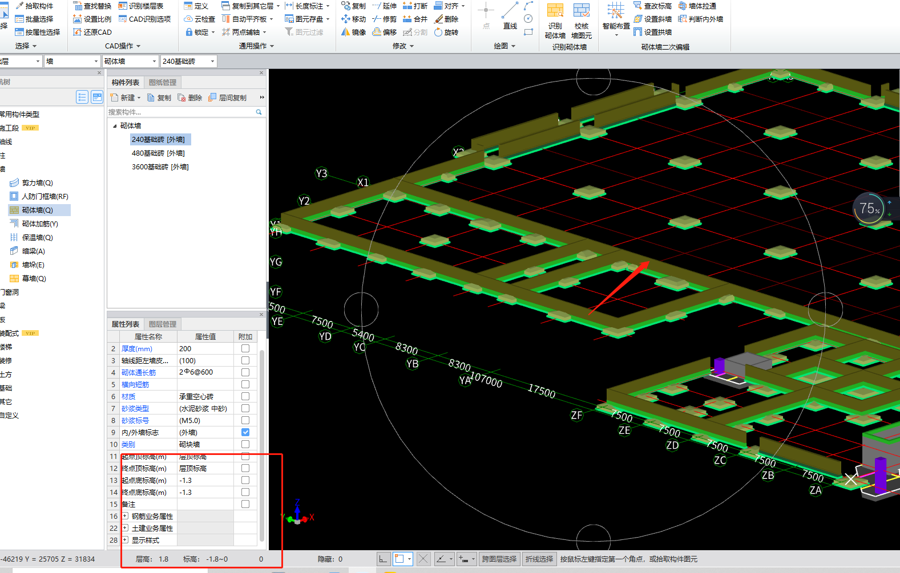Screen dimensions: 900x573
Task: Select the 合并 merge tool
Action: pyautogui.click(x=415, y=19)
